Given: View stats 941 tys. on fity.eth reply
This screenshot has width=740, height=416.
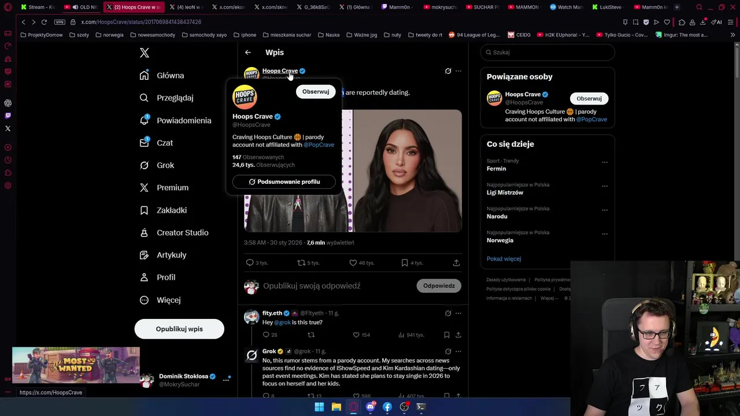Looking at the screenshot, I should [x=411, y=335].
